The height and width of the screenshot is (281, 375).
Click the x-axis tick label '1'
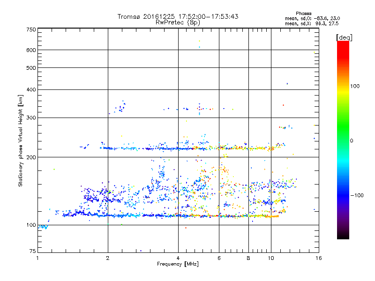(x=37, y=258)
